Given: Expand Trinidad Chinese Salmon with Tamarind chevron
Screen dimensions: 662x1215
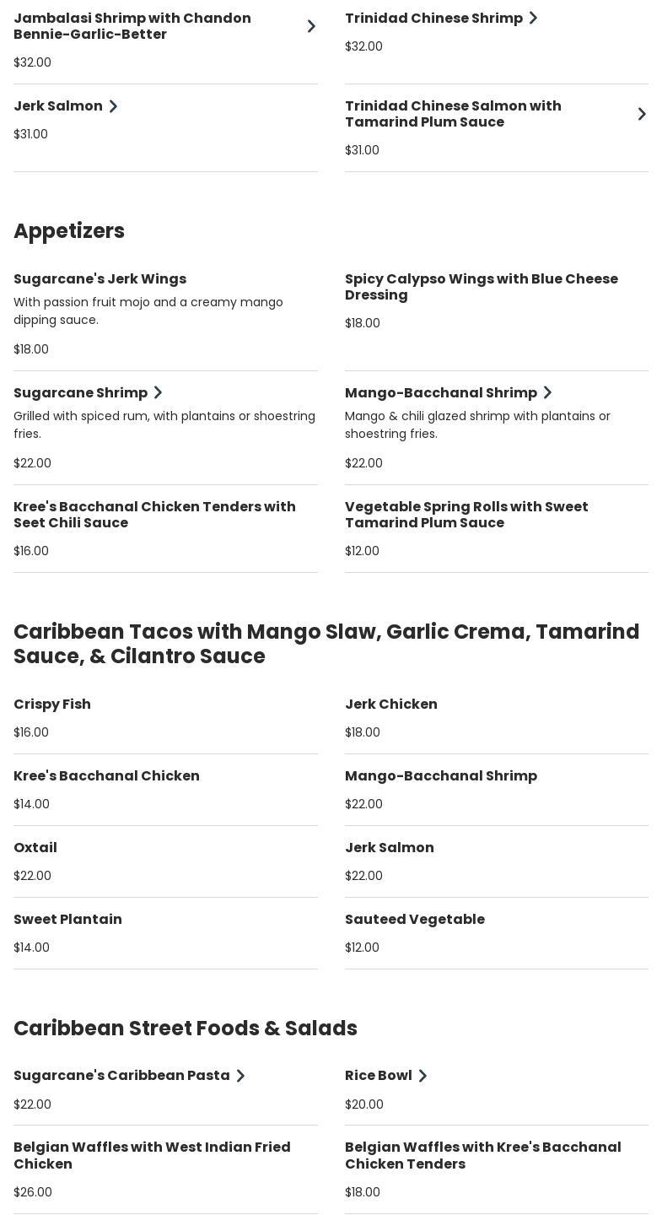Looking at the screenshot, I should (642, 114).
